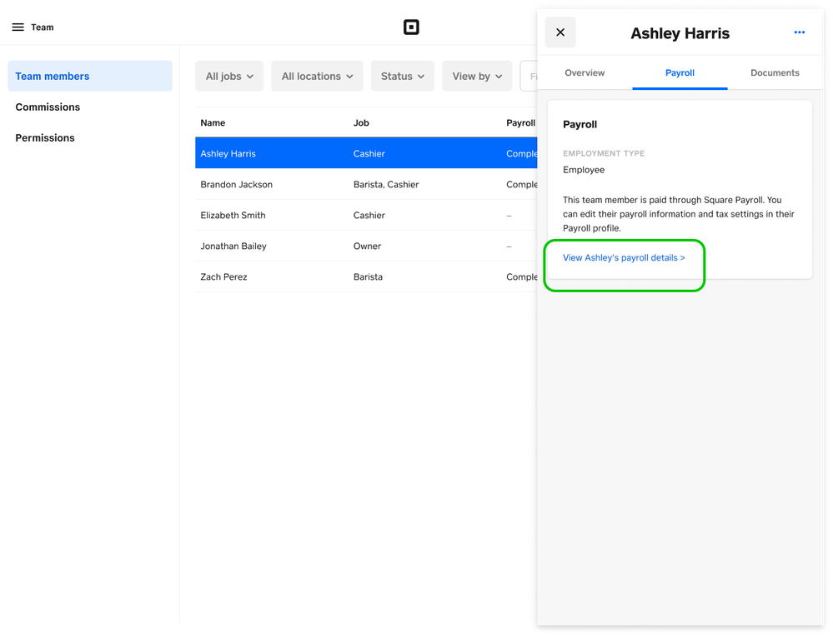Select the Brandon Jackson row
The height and width of the screenshot is (637, 833).
pyautogui.click(x=237, y=184)
